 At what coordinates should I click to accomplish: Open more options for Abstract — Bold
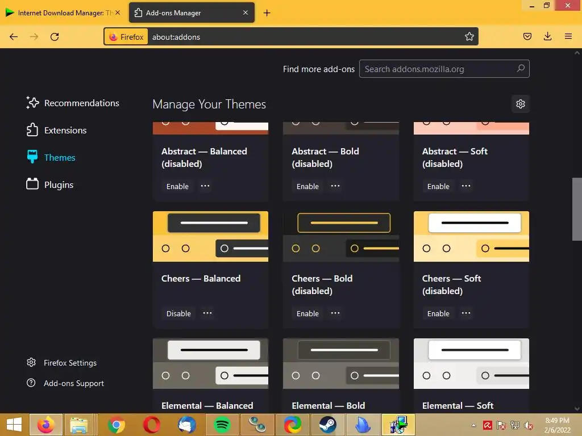(335, 186)
